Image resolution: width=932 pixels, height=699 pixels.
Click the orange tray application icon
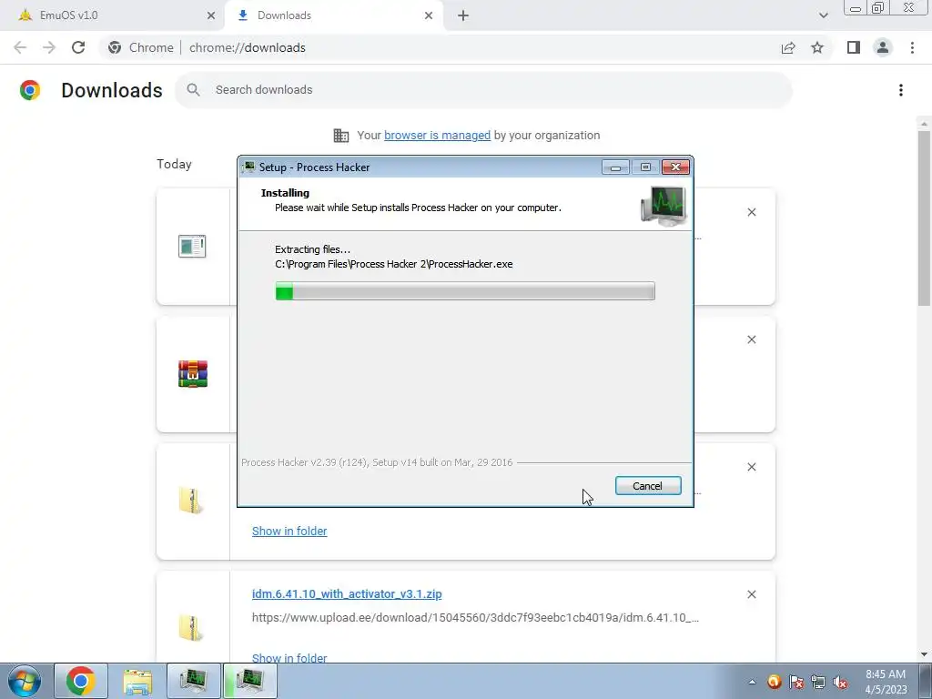point(774,682)
